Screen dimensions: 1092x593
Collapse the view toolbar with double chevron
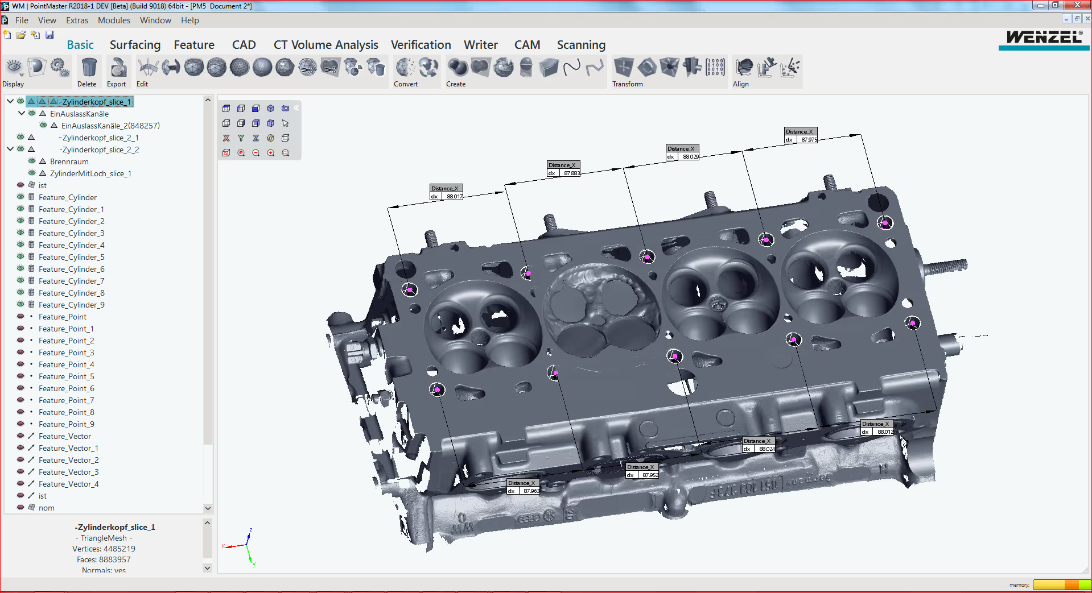(x=296, y=107)
